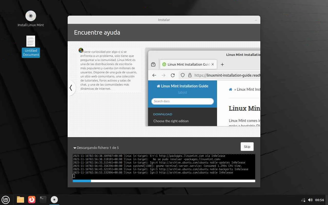Select the Untitled Document desktop file

[x=31, y=46]
